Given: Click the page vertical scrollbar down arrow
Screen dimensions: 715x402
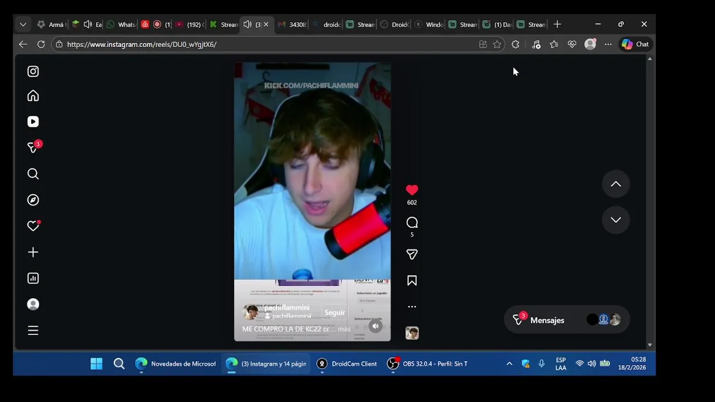Looking at the screenshot, I should pos(650,345).
